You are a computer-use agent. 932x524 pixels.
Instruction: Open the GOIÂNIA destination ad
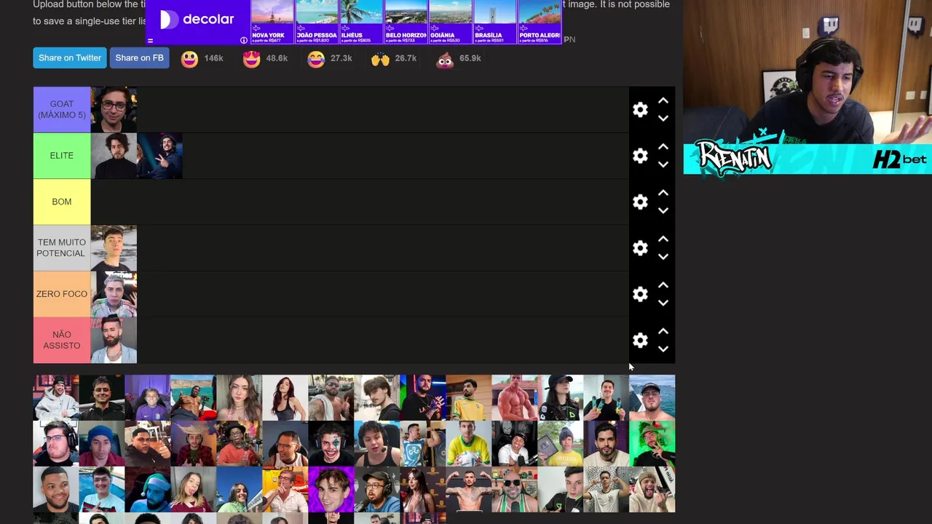[x=450, y=22]
